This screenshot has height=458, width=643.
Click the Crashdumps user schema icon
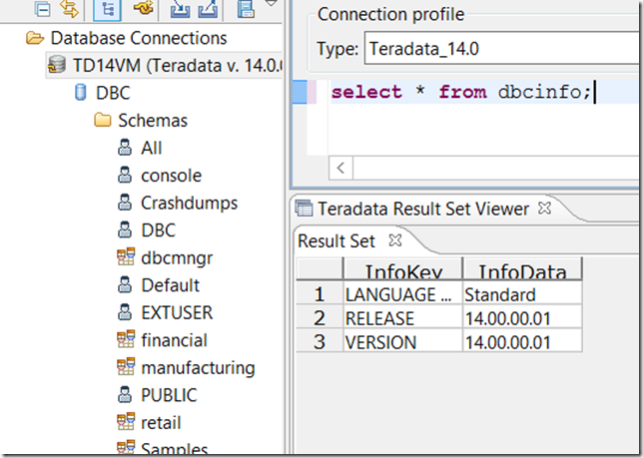[x=125, y=203]
